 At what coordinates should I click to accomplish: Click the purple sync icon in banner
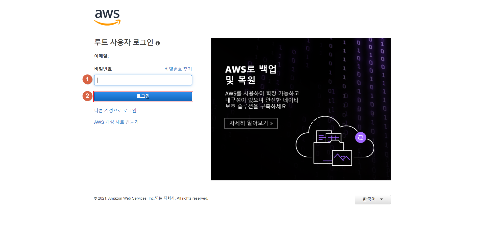pos(360,137)
